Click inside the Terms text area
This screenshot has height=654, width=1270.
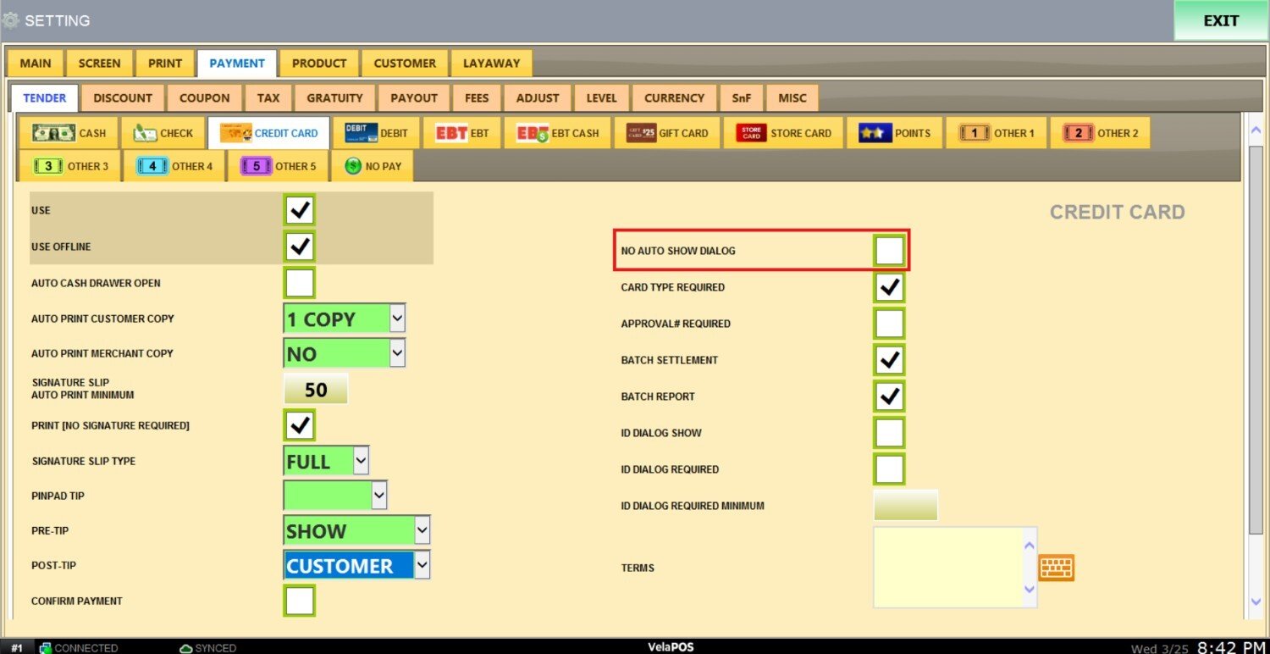947,568
